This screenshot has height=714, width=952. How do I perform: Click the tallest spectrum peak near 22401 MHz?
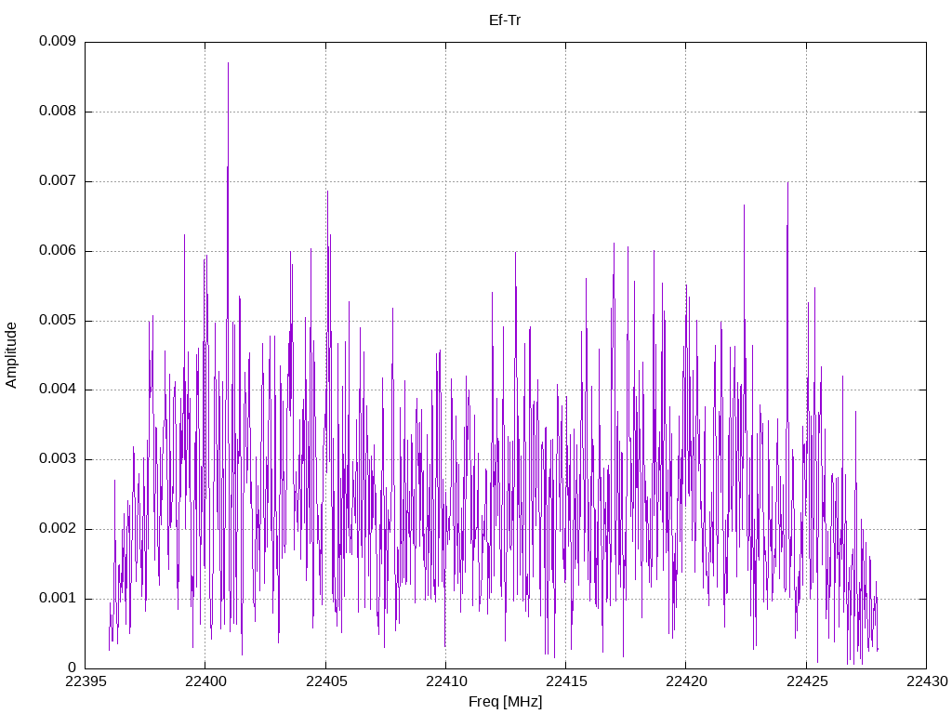coord(229,63)
